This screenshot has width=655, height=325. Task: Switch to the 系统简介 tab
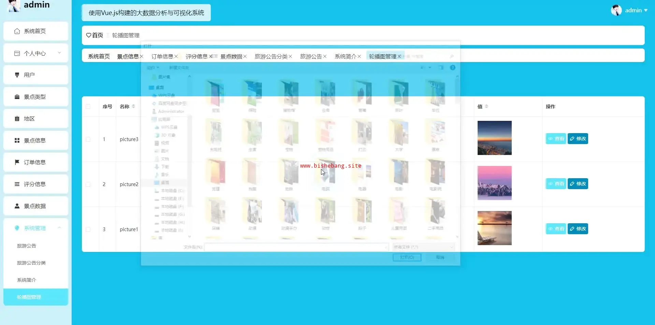tap(346, 56)
